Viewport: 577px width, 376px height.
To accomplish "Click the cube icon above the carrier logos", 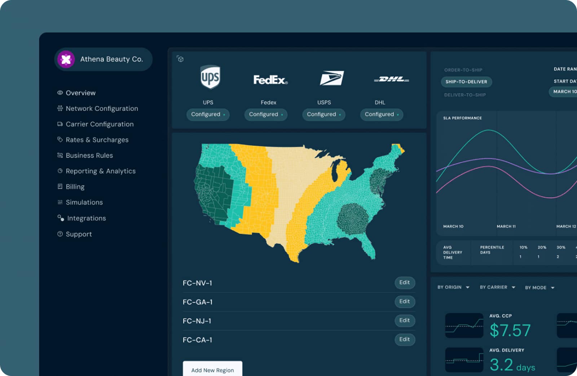I will point(180,59).
